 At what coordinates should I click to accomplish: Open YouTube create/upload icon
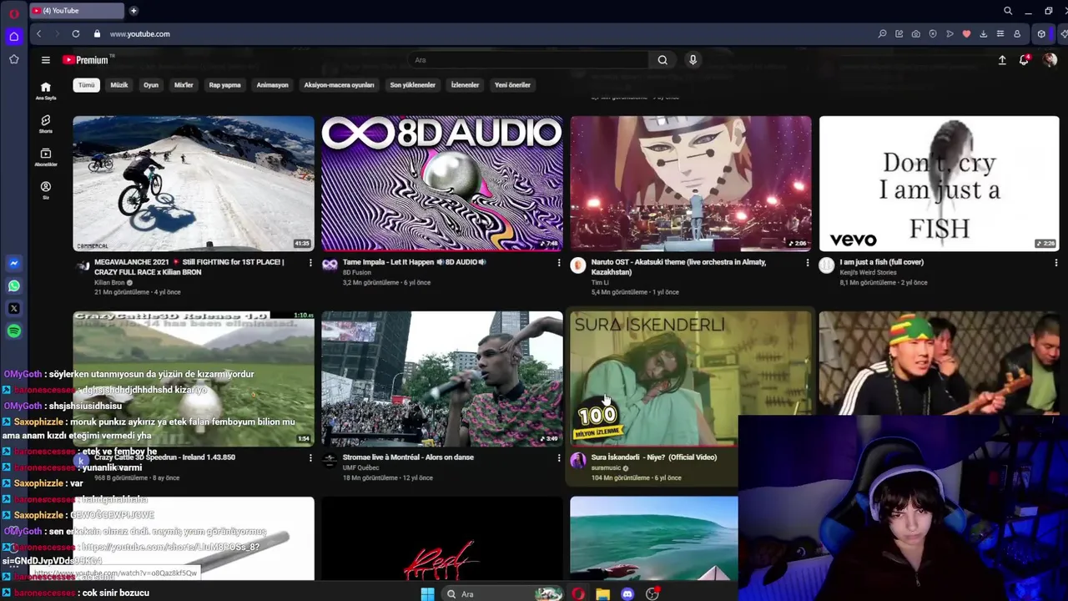coord(1002,60)
